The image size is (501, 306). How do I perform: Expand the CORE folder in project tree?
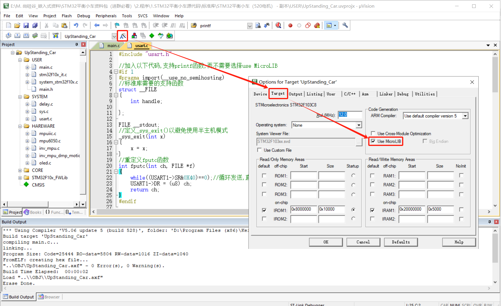tap(20, 170)
